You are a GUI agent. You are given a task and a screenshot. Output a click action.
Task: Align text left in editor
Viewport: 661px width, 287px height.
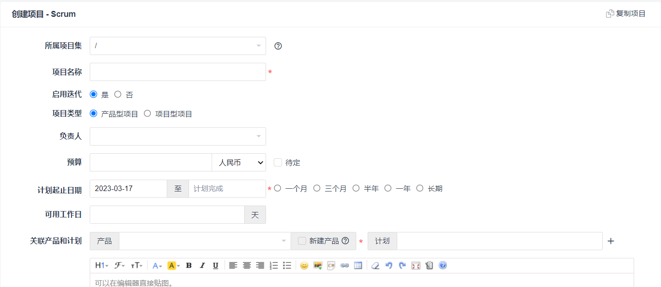tap(233, 266)
